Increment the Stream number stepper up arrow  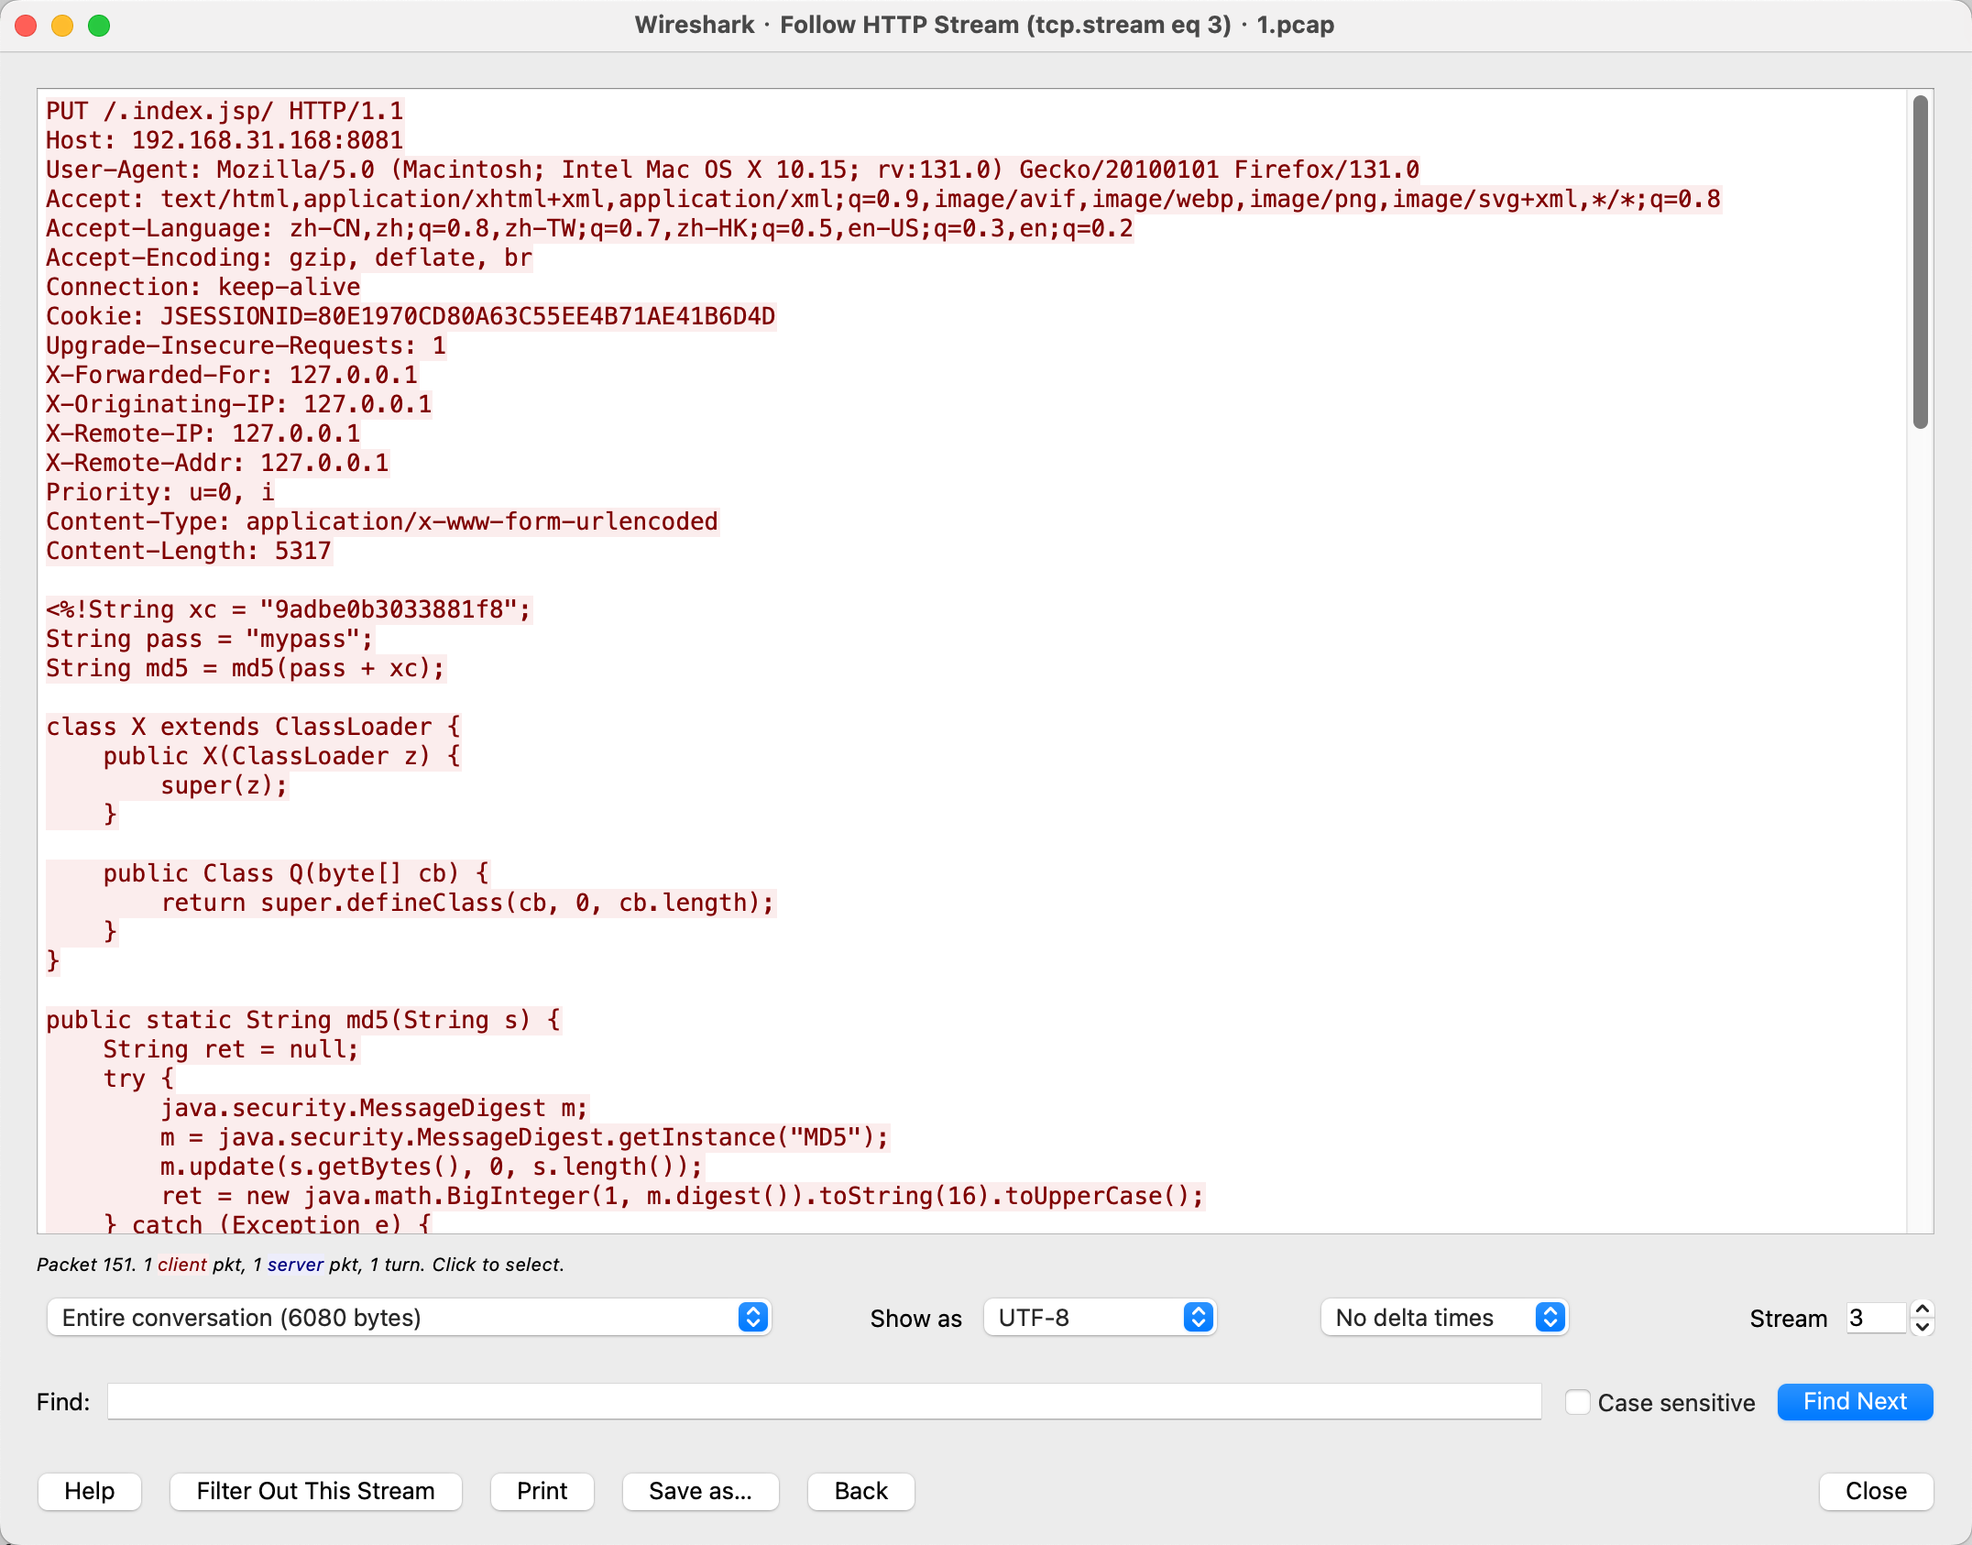[1923, 1309]
